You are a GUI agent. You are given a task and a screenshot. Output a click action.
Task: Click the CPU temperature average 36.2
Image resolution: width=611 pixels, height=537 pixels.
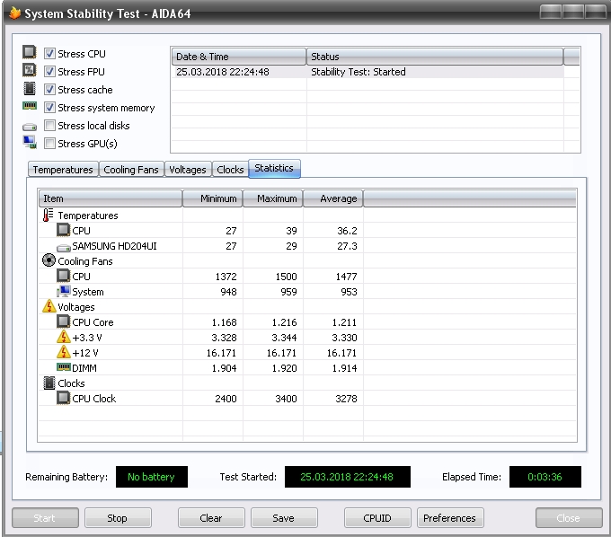[347, 231]
